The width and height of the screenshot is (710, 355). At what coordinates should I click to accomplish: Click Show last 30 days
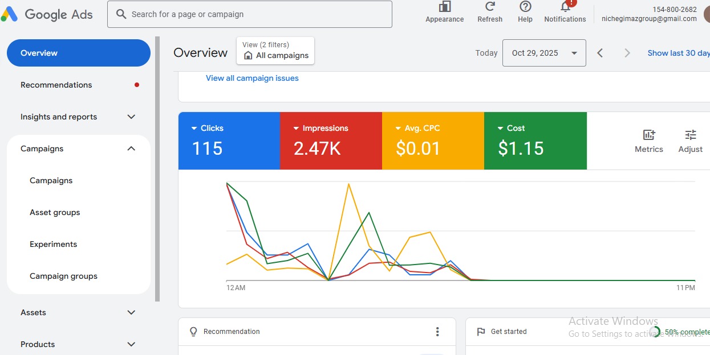coord(678,52)
